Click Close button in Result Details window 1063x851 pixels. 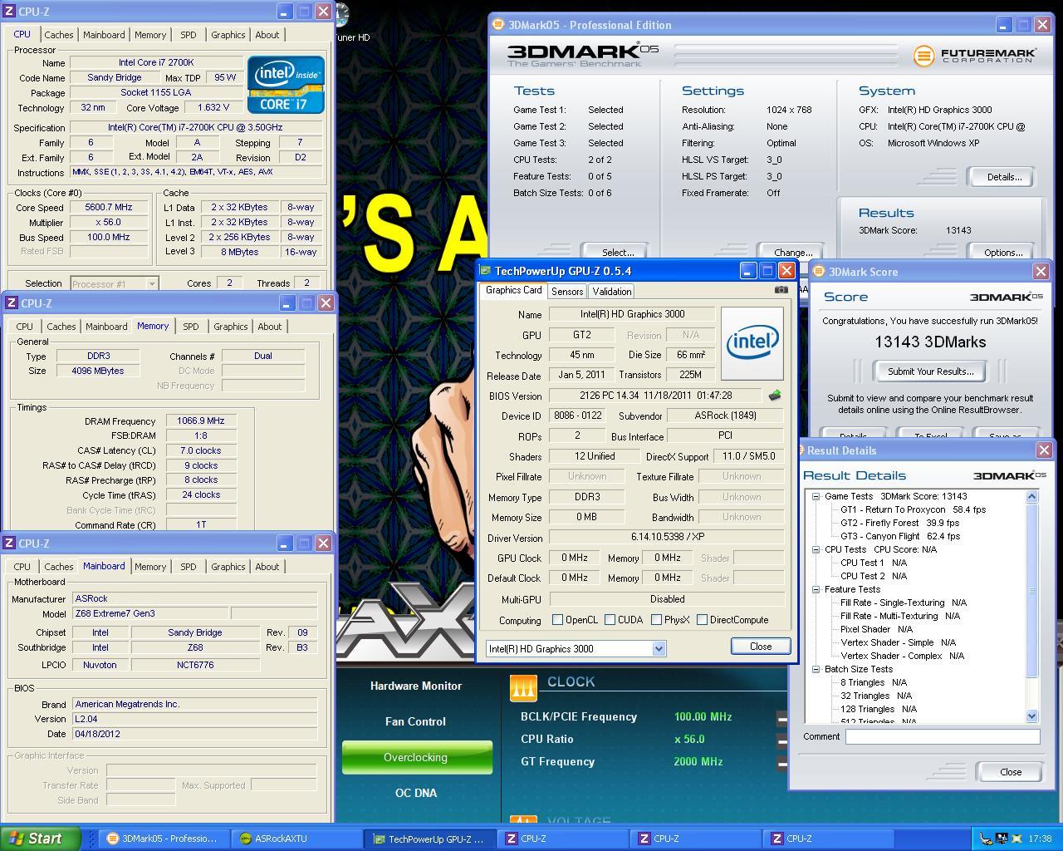point(1011,772)
